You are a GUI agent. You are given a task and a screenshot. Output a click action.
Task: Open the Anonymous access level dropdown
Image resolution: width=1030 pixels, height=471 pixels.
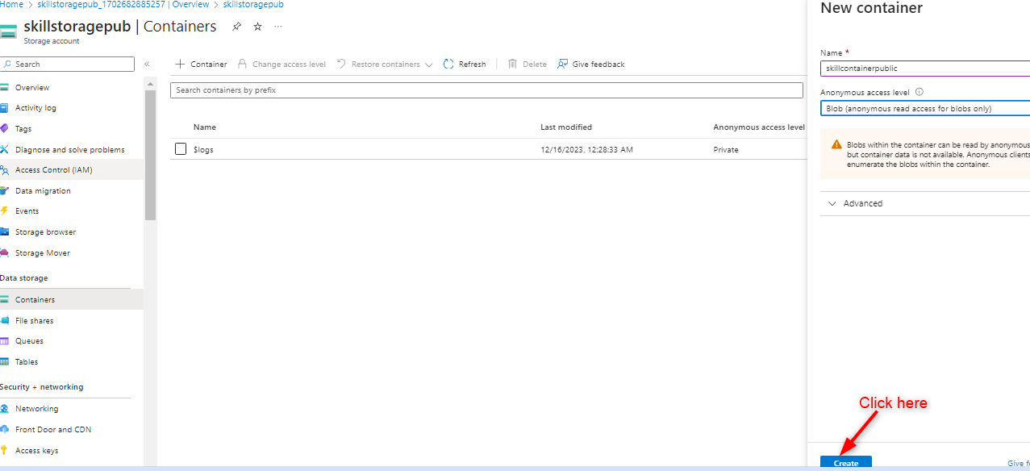[925, 108]
